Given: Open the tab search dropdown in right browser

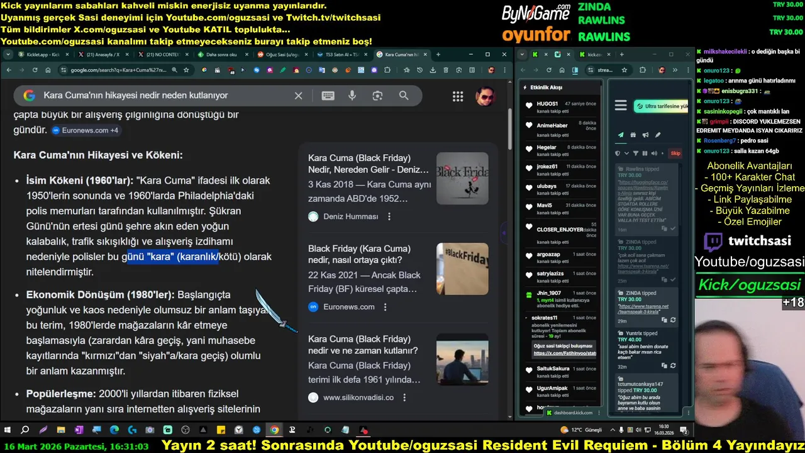Looking at the screenshot, I should tap(522, 54).
